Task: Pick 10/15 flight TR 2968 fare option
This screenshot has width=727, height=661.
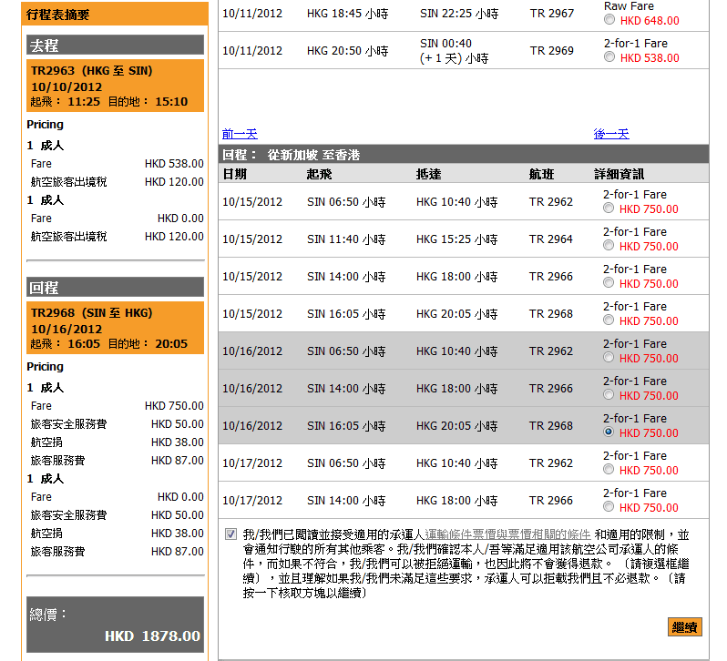Action: click(x=609, y=320)
